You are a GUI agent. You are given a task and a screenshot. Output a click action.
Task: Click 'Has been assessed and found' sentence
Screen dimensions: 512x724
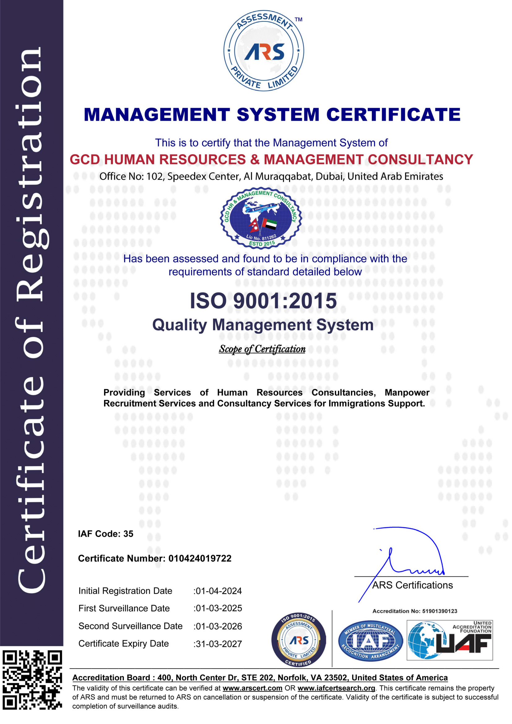265,265
